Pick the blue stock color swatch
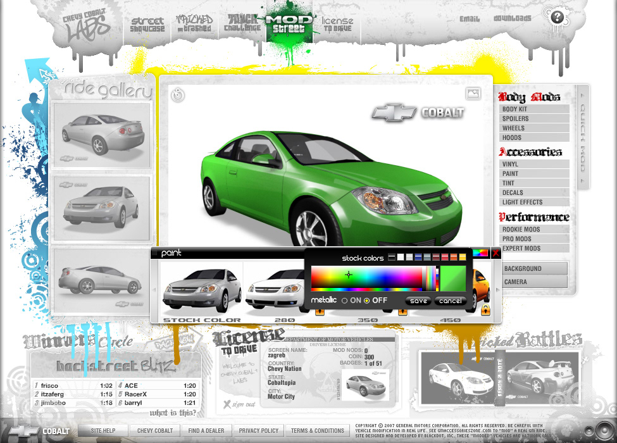This screenshot has width=617, height=443. 418,257
